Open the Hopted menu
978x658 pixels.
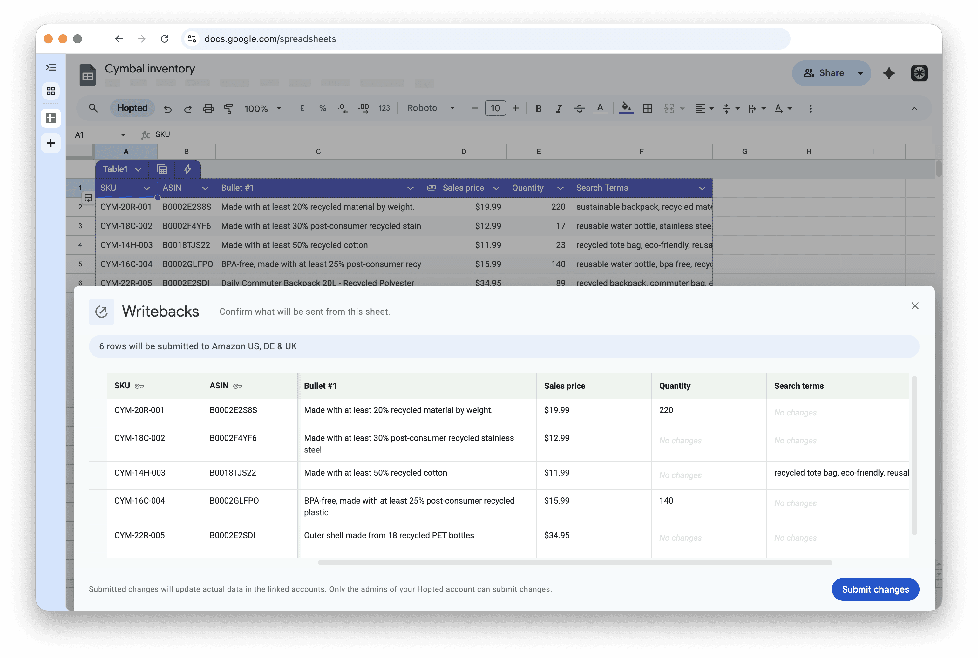tap(132, 108)
